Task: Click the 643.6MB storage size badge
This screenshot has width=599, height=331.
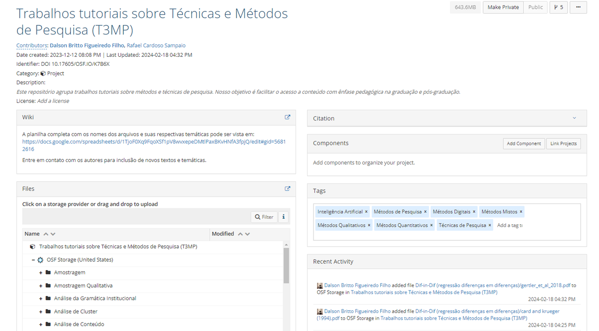Action: (x=466, y=7)
